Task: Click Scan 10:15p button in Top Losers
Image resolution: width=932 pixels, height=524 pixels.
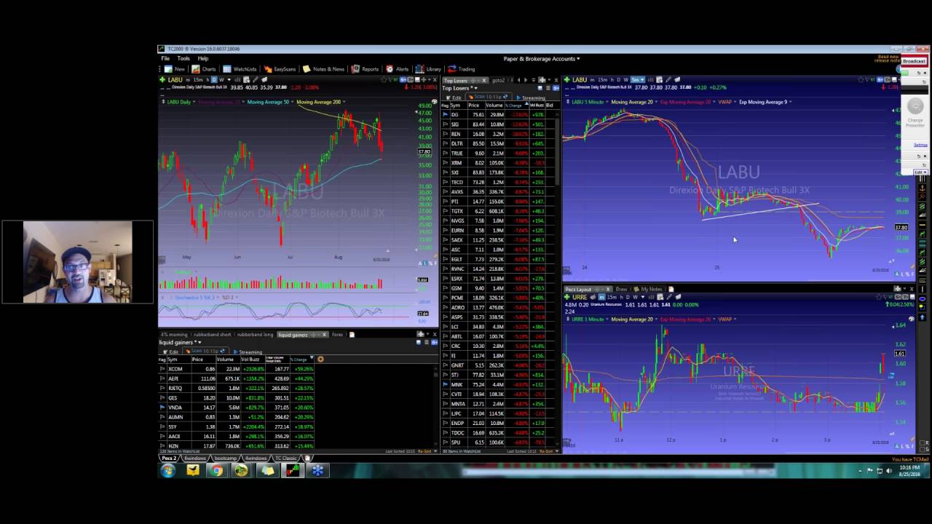Action: click(487, 98)
